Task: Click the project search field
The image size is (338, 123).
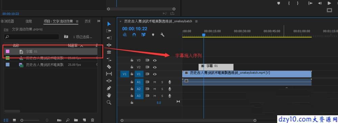Action: pyautogui.click(x=31, y=37)
